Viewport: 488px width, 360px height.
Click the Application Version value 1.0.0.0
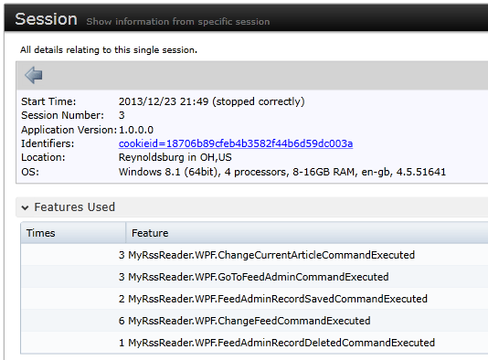click(136, 130)
